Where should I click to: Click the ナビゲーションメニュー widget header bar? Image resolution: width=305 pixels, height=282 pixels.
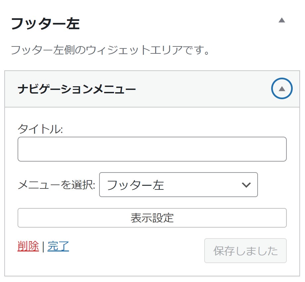point(152,89)
